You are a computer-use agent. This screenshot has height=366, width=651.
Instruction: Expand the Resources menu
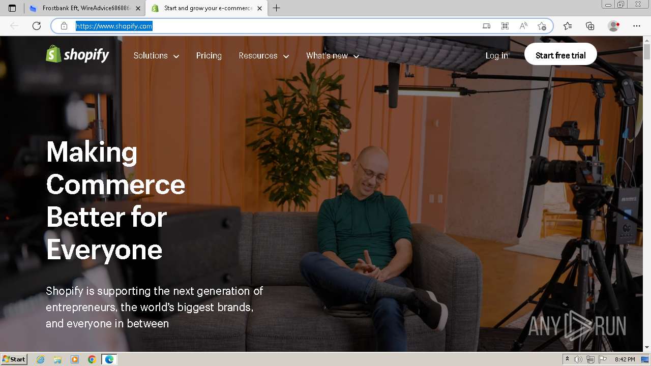pyautogui.click(x=264, y=56)
